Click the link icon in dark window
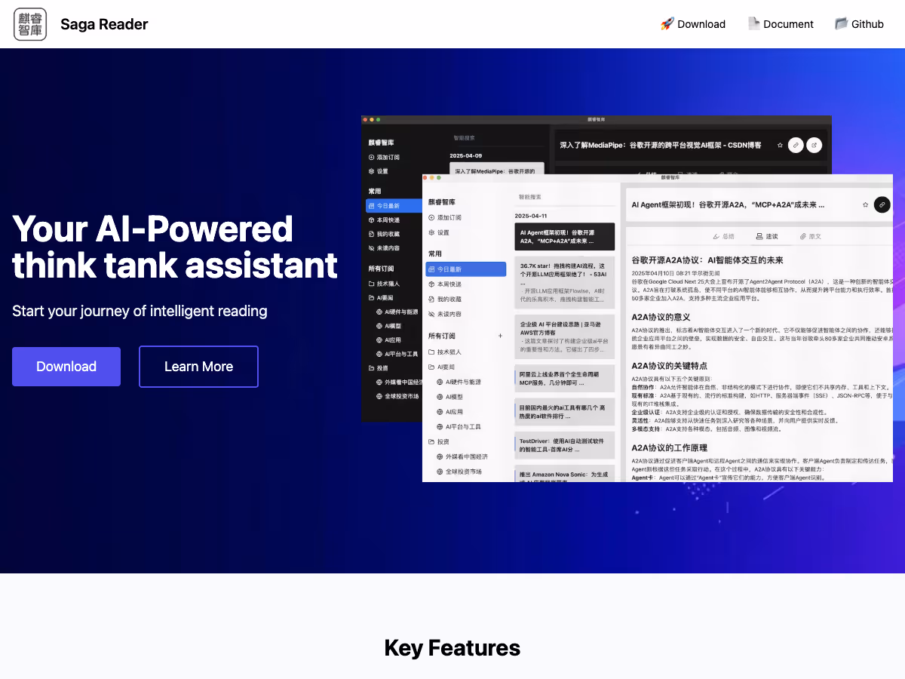 (796, 145)
